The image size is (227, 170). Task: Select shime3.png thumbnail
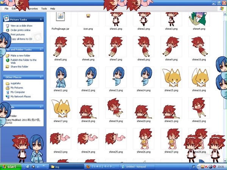171,19
